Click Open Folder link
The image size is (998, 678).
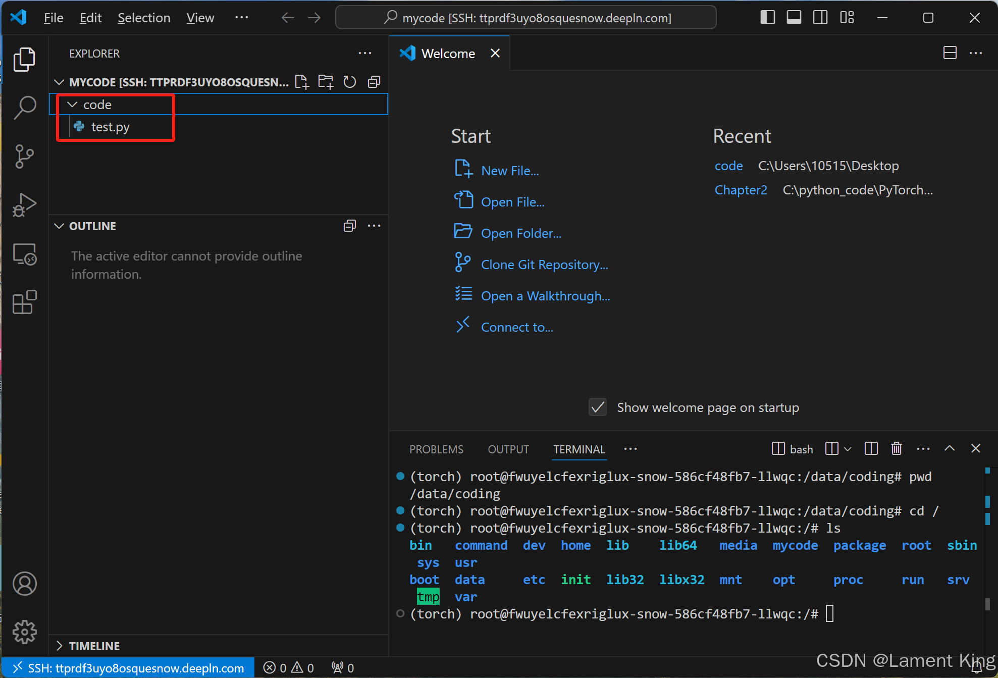point(520,233)
